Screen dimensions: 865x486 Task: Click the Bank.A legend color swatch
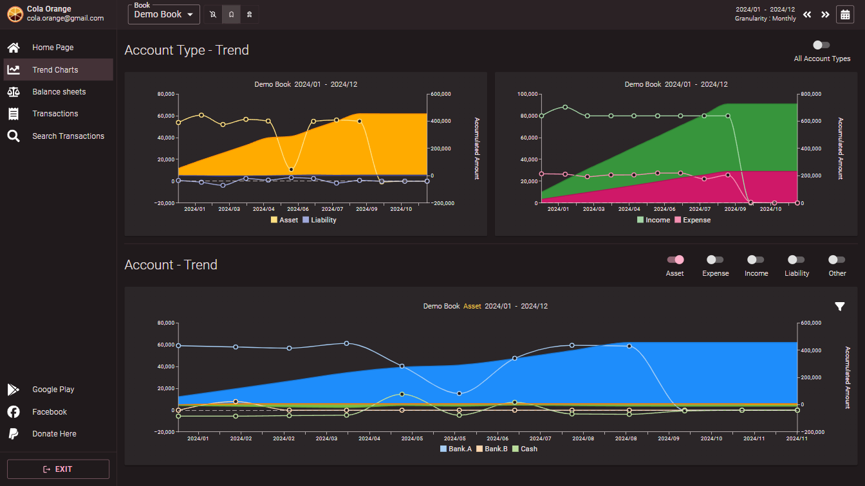click(x=443, y=449)
